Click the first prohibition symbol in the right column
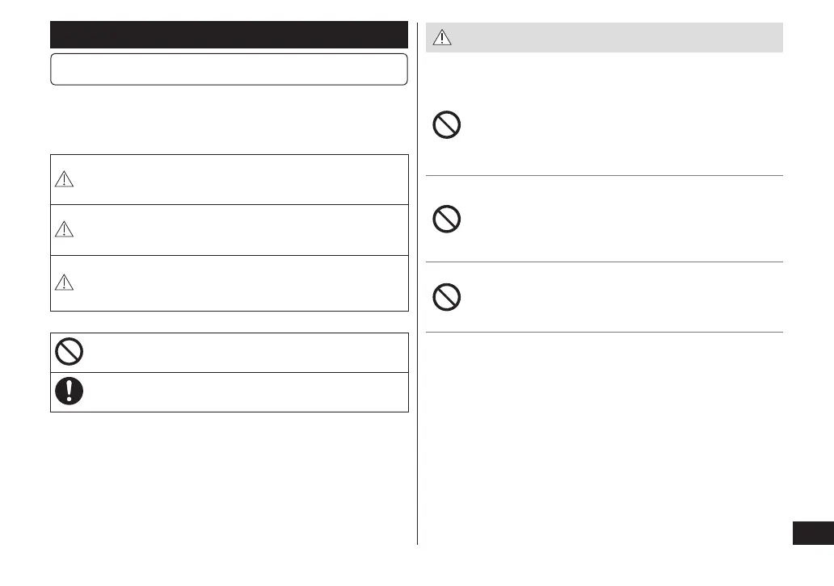The height and width of the screenshot is (586, 834). [446, 126]
